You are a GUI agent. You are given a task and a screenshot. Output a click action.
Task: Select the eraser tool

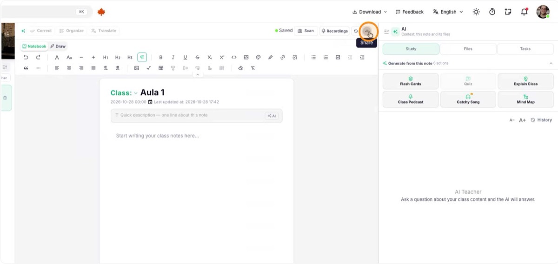240,68
